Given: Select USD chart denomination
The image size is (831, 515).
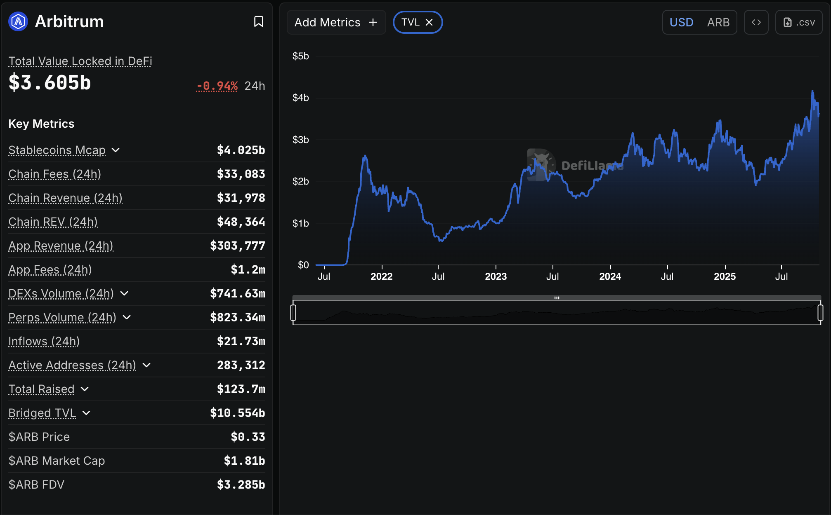Looking at the screenshot, I should pyautogui.click(x=681, y=22).
